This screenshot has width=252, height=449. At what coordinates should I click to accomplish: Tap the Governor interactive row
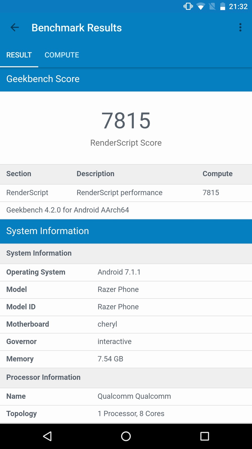(x=126, y=342)
